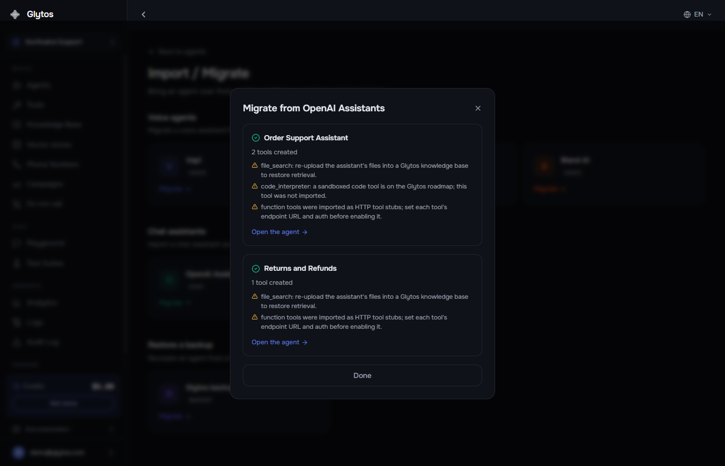
Task: Open the EN language dropdown
Action: (698, 14)
